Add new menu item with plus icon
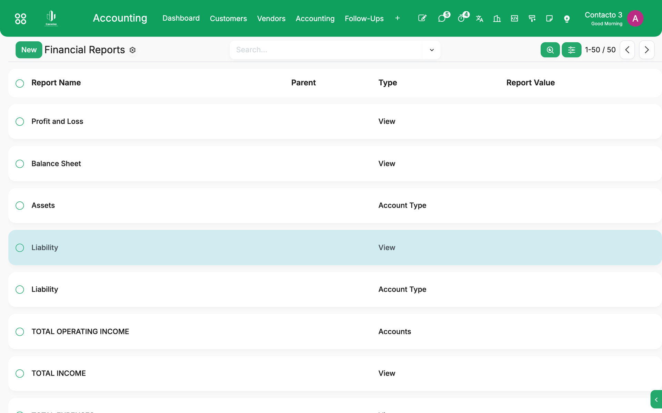 coord(398,18)
